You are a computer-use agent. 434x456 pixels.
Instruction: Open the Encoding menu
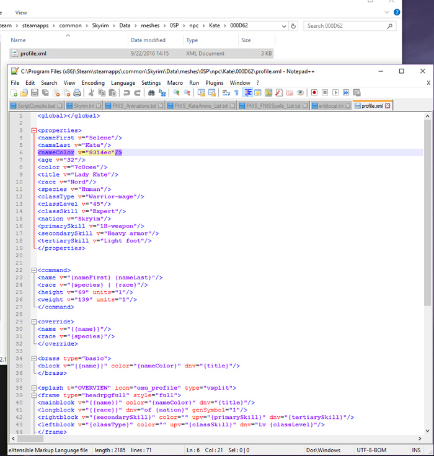pos(93,83)
